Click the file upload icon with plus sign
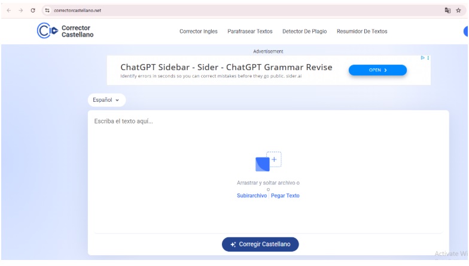The height and width of the screenshot is (266, 469). (x=268, y=162)
